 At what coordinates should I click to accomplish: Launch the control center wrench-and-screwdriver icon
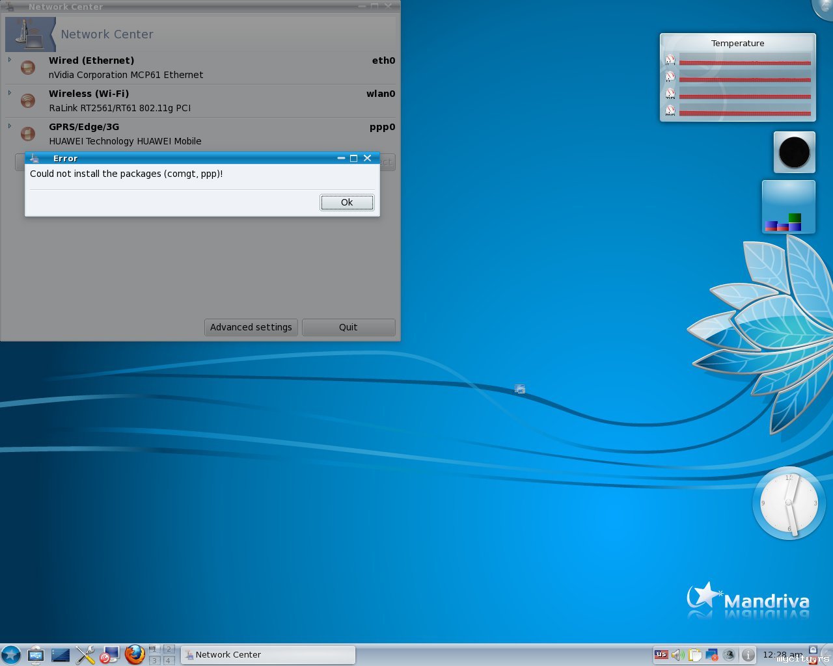(85, 655)
